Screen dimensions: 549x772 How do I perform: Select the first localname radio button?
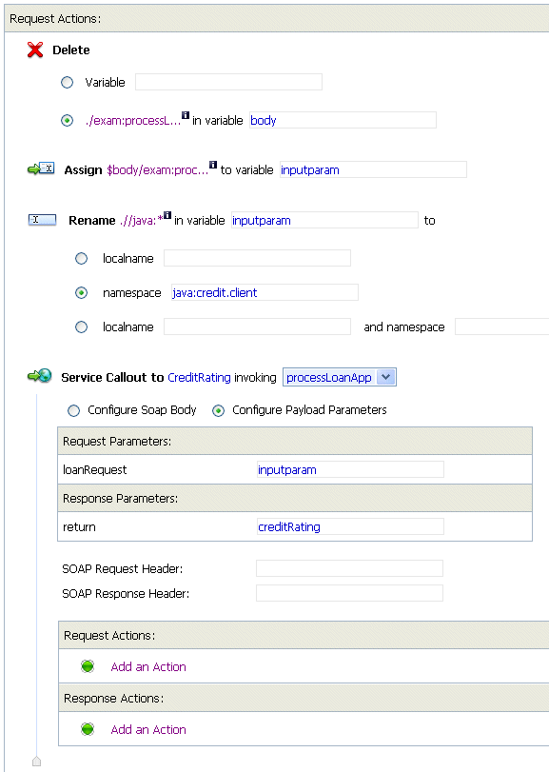pos(81,259)
